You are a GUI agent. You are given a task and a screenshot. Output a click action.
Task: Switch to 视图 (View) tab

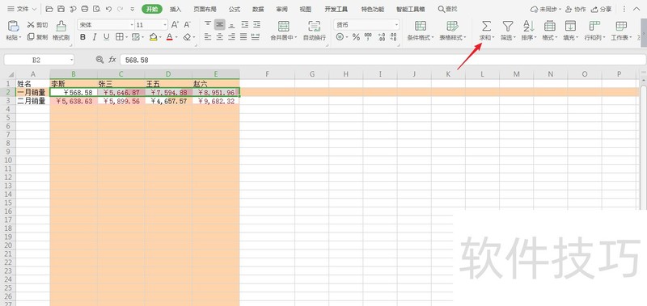[x=306, y=9]
